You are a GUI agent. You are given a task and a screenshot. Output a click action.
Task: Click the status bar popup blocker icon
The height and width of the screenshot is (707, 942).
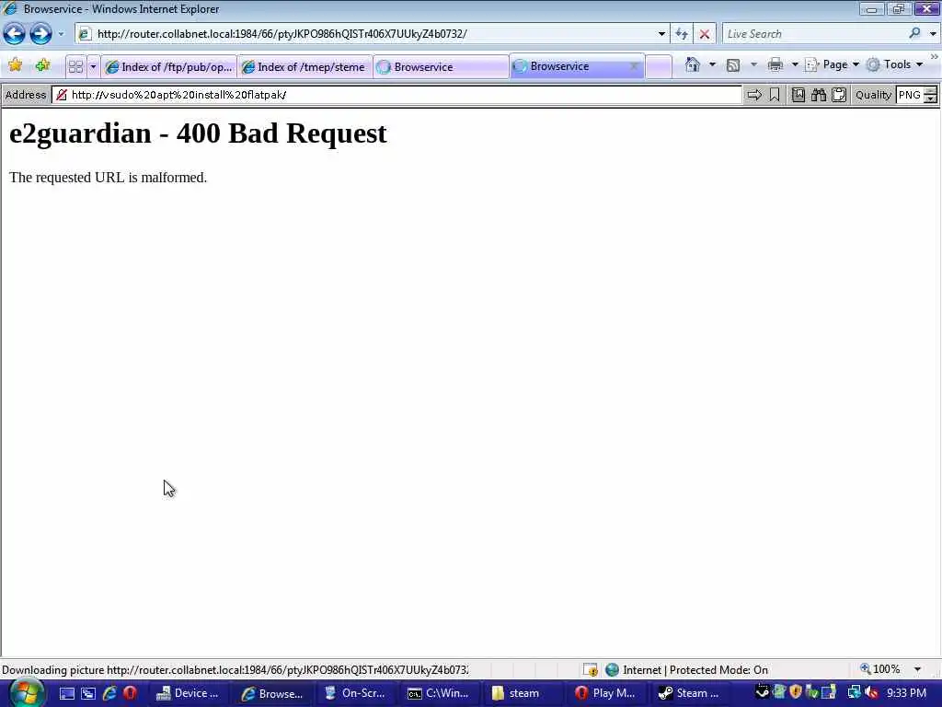tap(591, 669)
